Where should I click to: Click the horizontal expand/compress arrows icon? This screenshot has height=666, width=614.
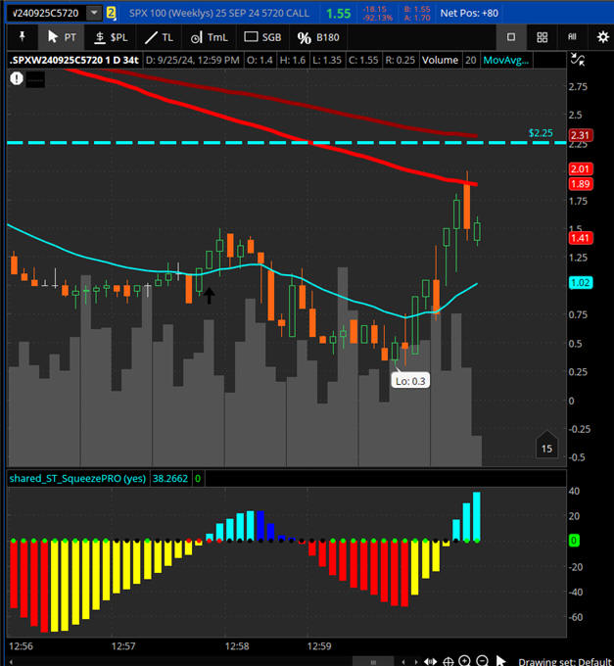431,661
